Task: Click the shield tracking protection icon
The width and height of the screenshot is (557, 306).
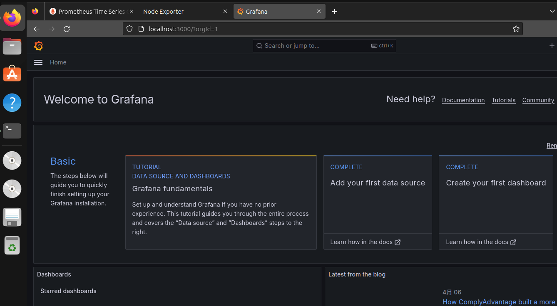Action: click(129, 29)
